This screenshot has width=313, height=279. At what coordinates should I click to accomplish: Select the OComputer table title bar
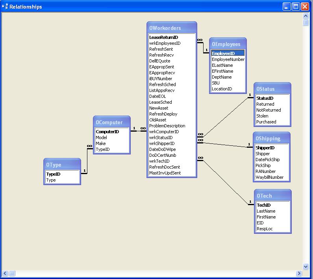(x=111, y=122)
